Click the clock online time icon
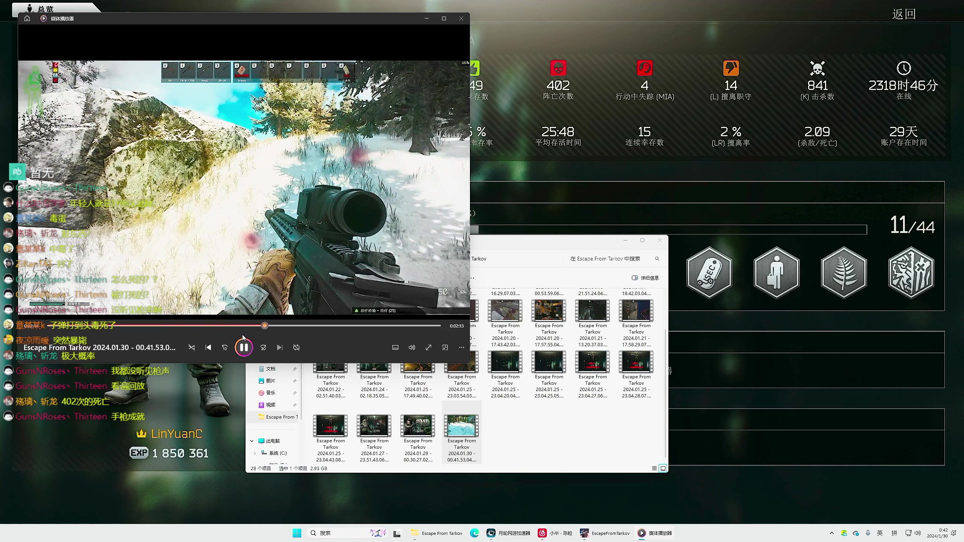 904,68
